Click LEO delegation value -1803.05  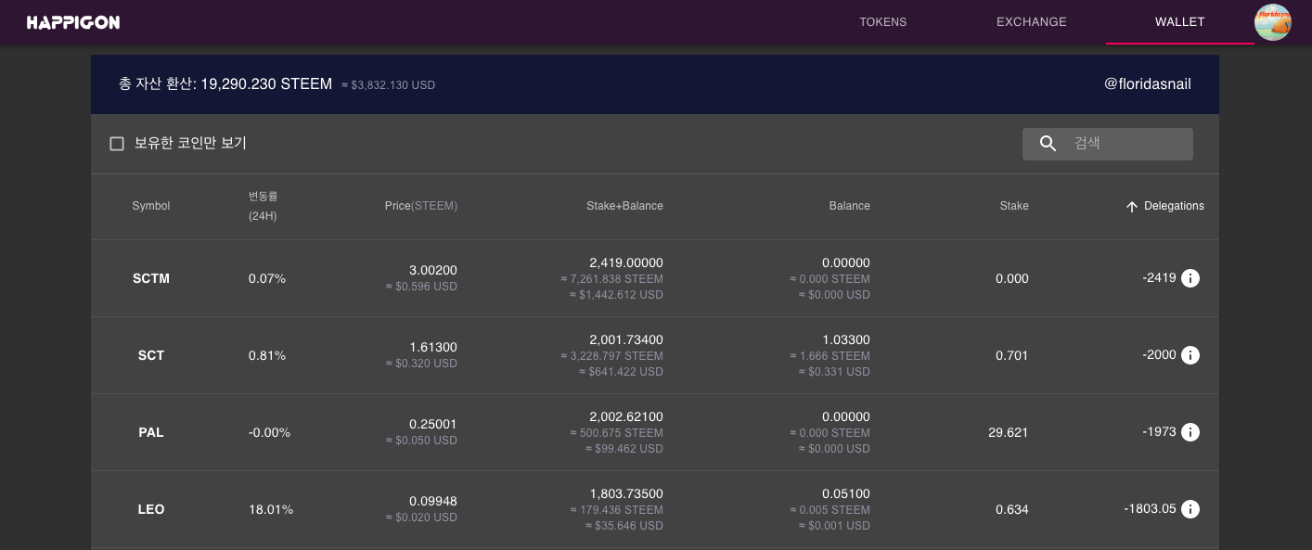[x=1151, y=508]
